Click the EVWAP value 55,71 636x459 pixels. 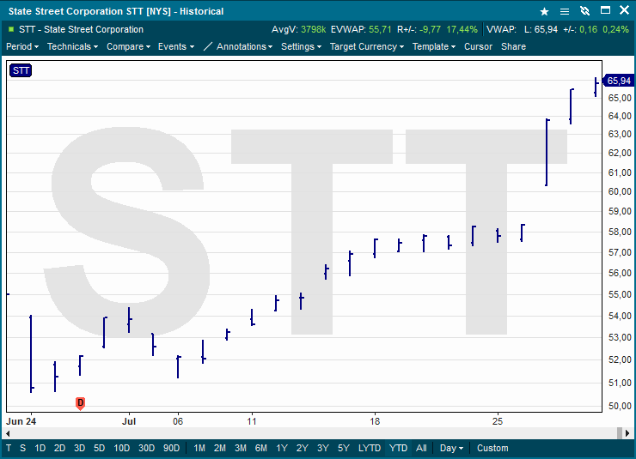coord(380,29)
